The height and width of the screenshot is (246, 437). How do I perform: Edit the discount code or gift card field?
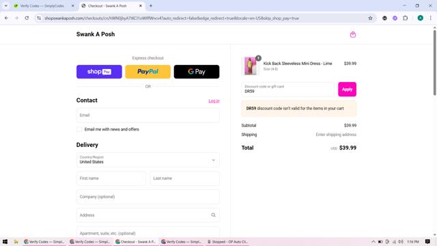(x=287, y=90)
